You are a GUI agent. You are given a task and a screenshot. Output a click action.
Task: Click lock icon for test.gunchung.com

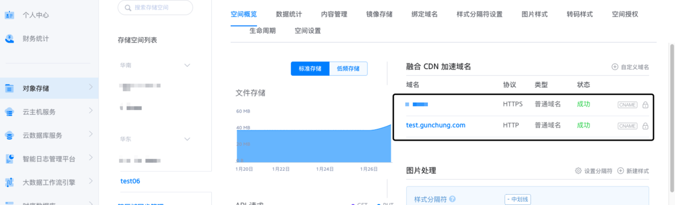coord(645,126)
